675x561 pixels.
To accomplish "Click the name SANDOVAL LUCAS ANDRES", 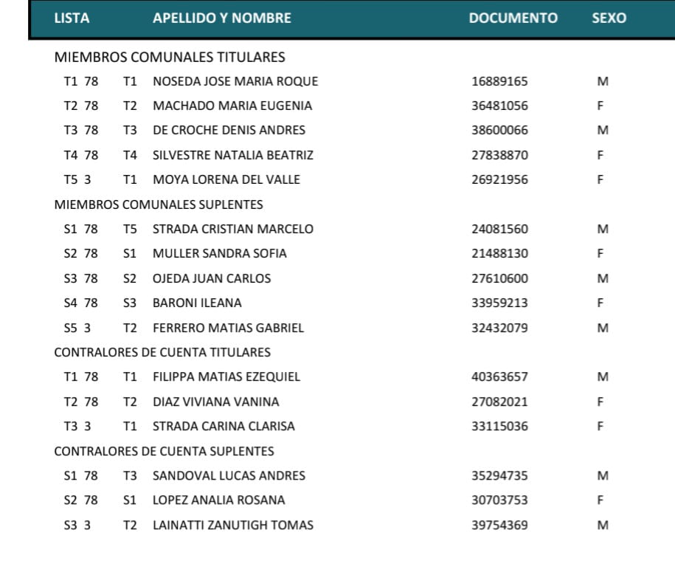I will (x=229, y=475).
